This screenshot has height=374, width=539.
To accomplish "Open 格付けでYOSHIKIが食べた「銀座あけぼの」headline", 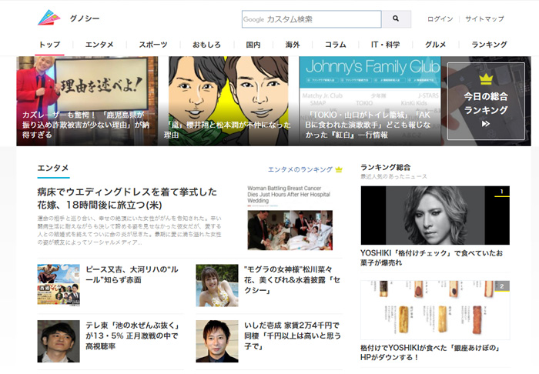I will point(430,352).
